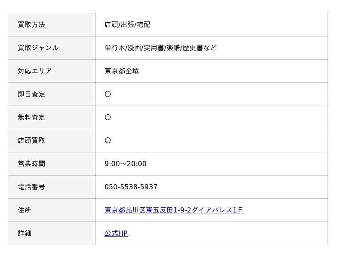Click the 買取方法 row header
The image size is (344, 258).
[31, 24]
